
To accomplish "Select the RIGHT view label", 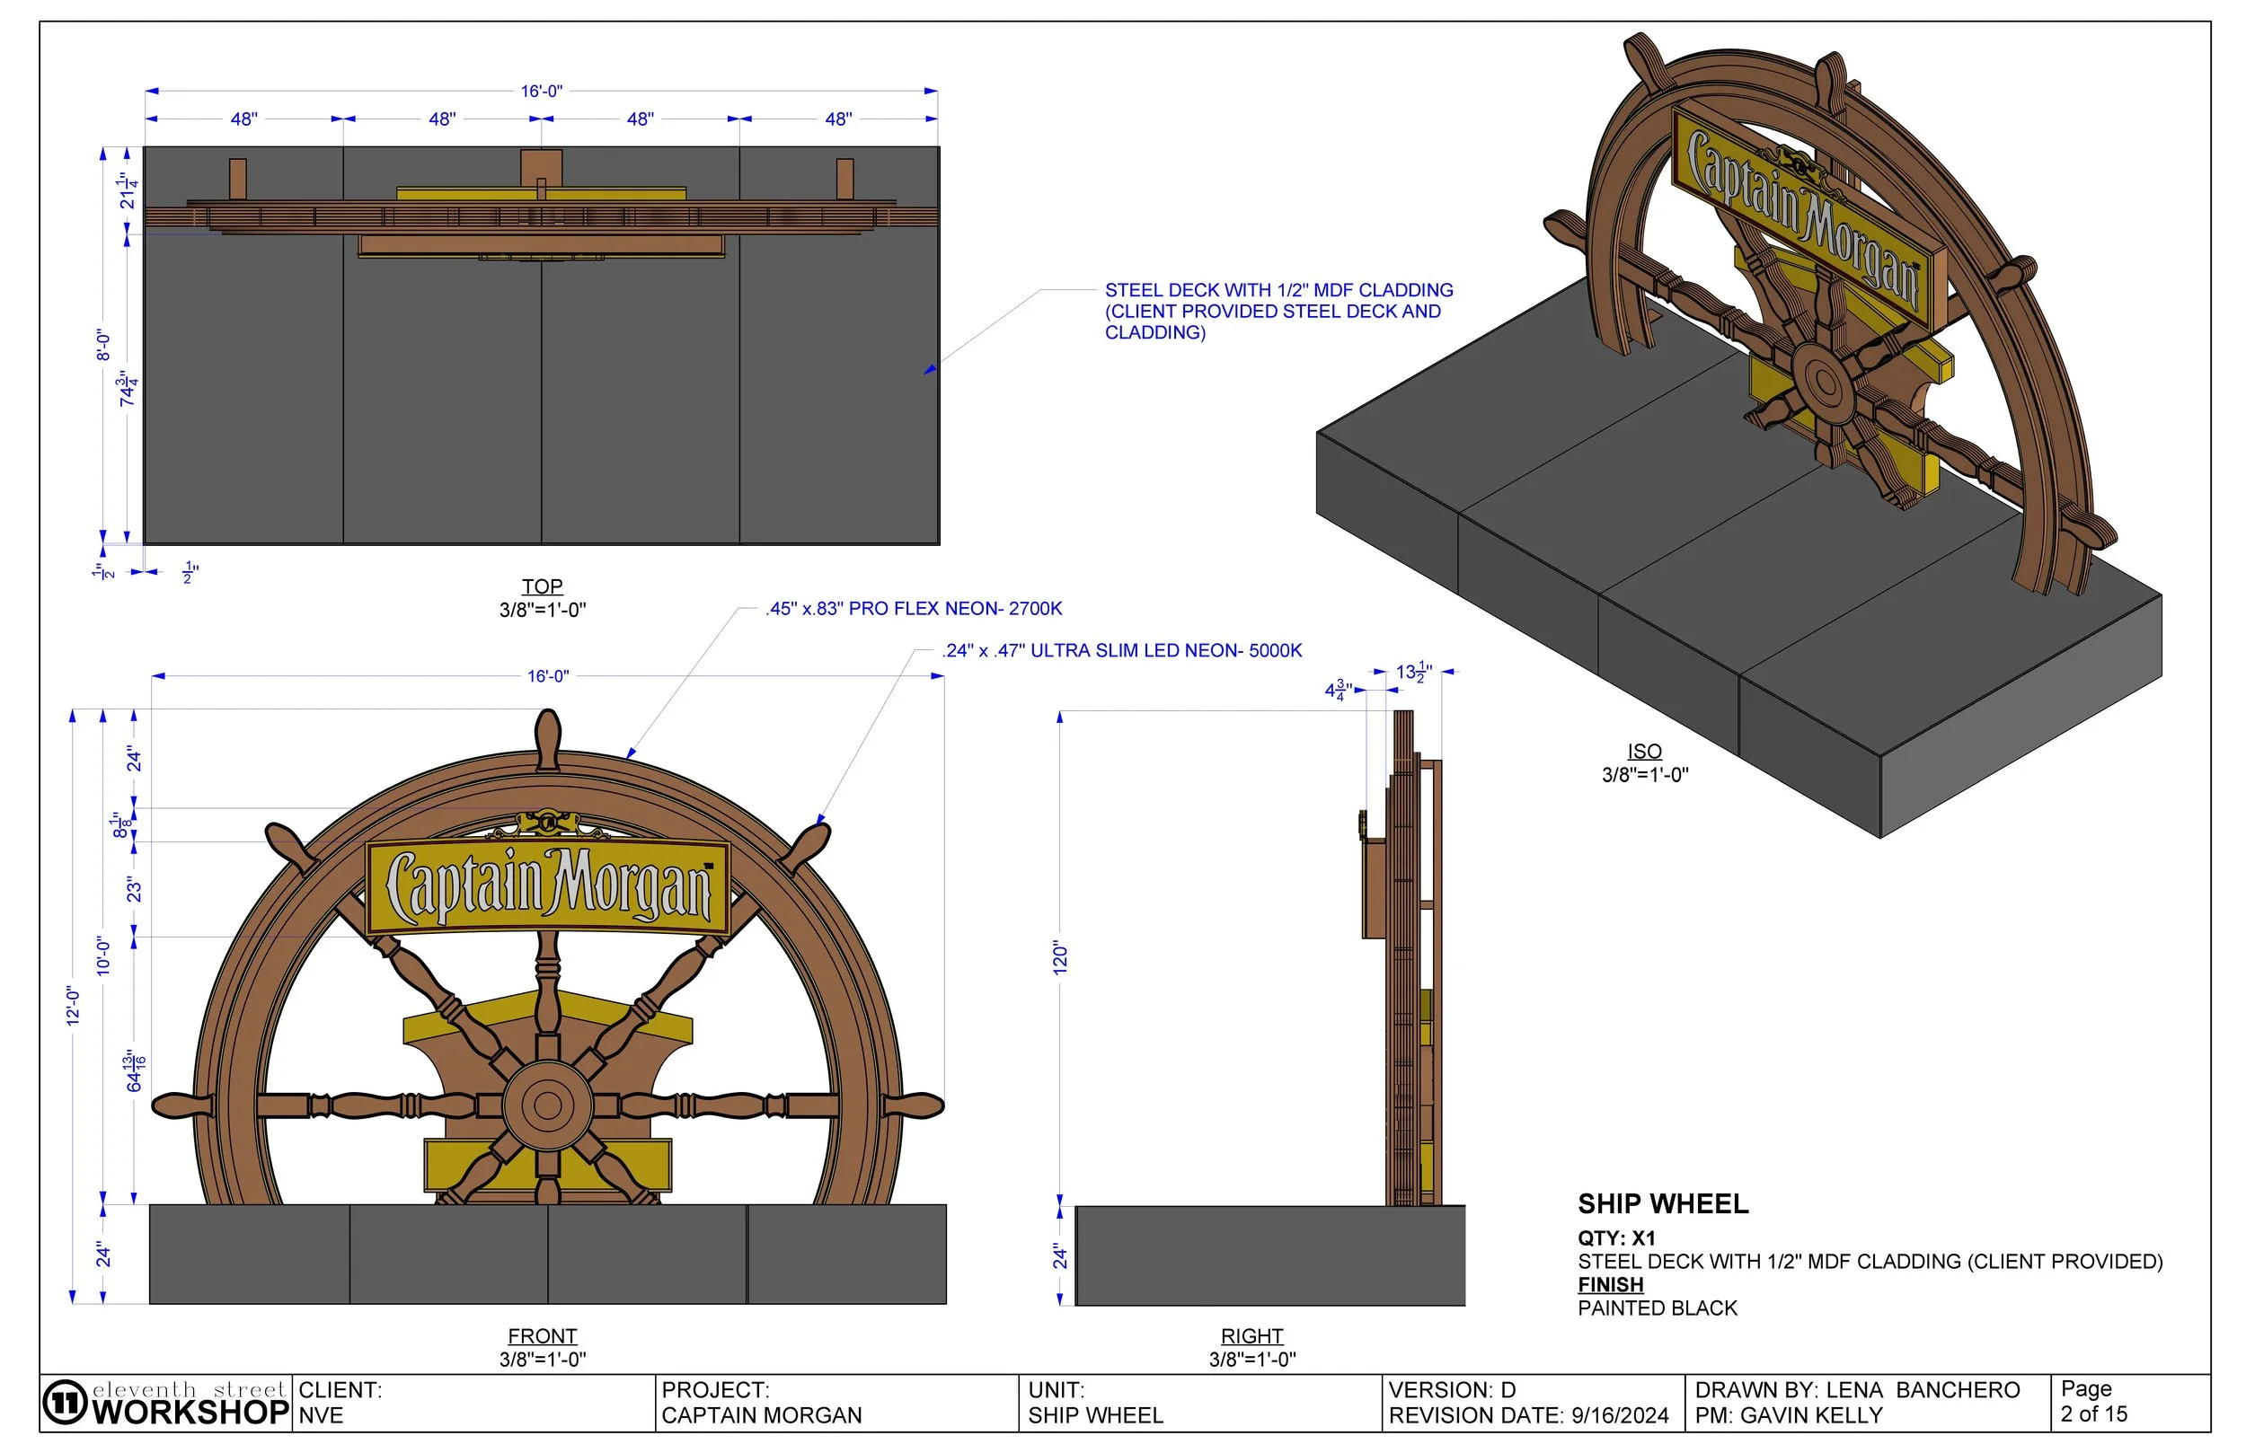I will 1251,1336.
